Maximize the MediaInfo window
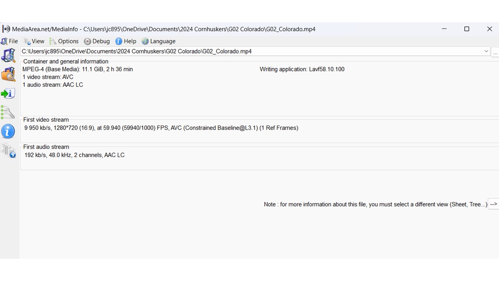Viewport: 499px width, 281px height. (467, 29)
